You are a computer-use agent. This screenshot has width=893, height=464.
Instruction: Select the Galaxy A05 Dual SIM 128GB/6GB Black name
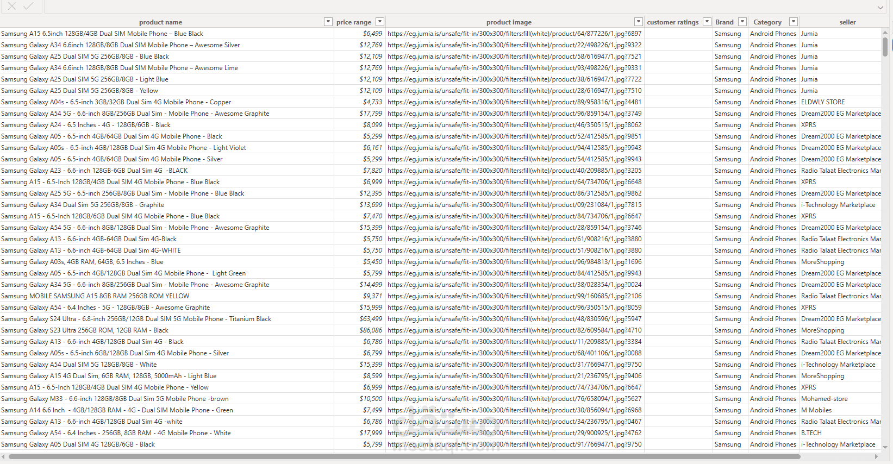78,444
